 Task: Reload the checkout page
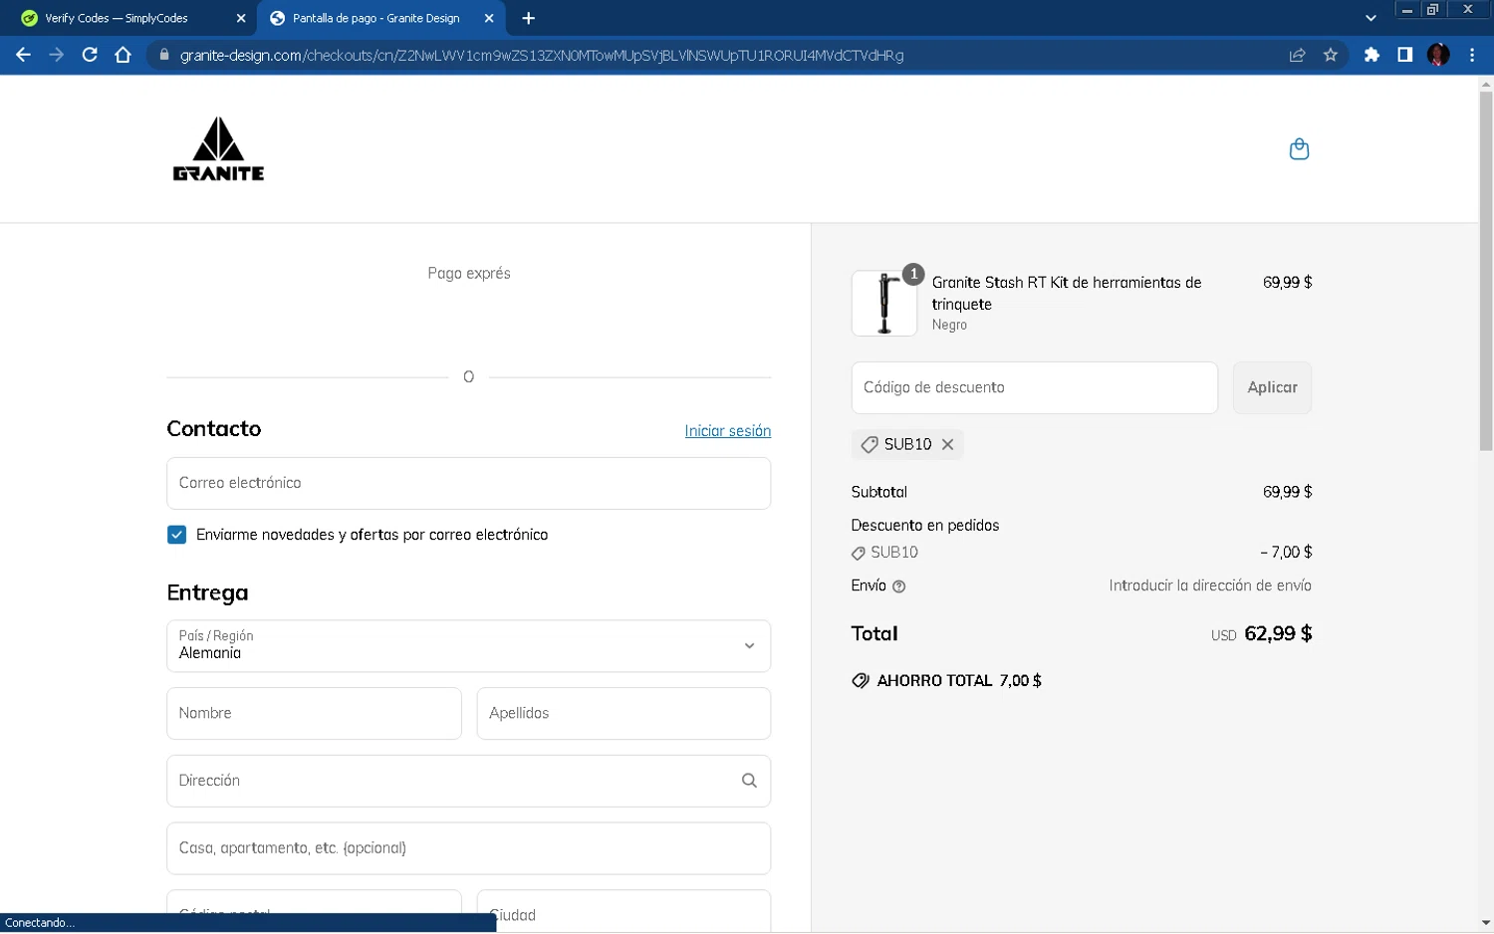pos(90,55)
